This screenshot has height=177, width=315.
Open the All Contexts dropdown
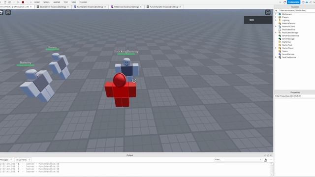pos(23,160)
